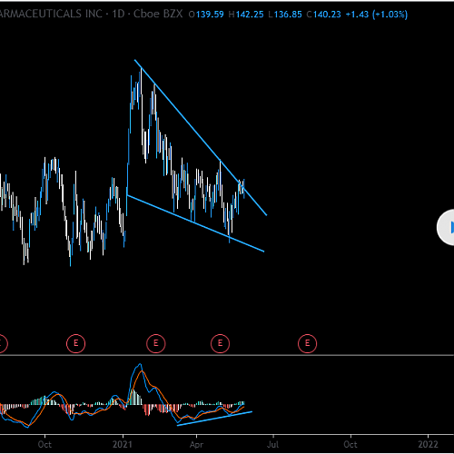Select the upper descending wedge trendline
This screenshot has width=454, height=454.
(x=201, y=137)
